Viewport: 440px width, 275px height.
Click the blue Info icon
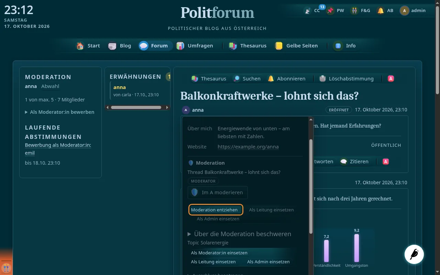click(338, 46)
